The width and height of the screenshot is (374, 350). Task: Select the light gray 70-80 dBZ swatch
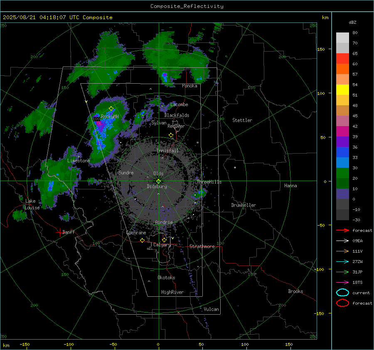tap(342, 38)
